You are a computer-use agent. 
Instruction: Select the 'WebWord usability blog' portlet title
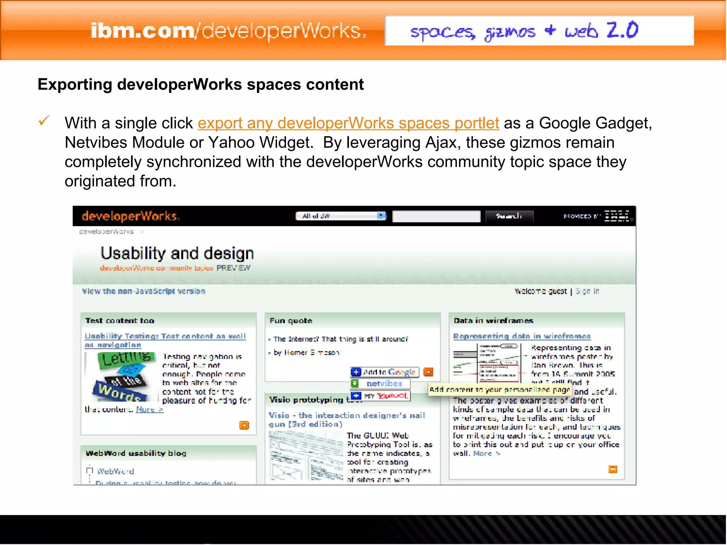[136, 453]
